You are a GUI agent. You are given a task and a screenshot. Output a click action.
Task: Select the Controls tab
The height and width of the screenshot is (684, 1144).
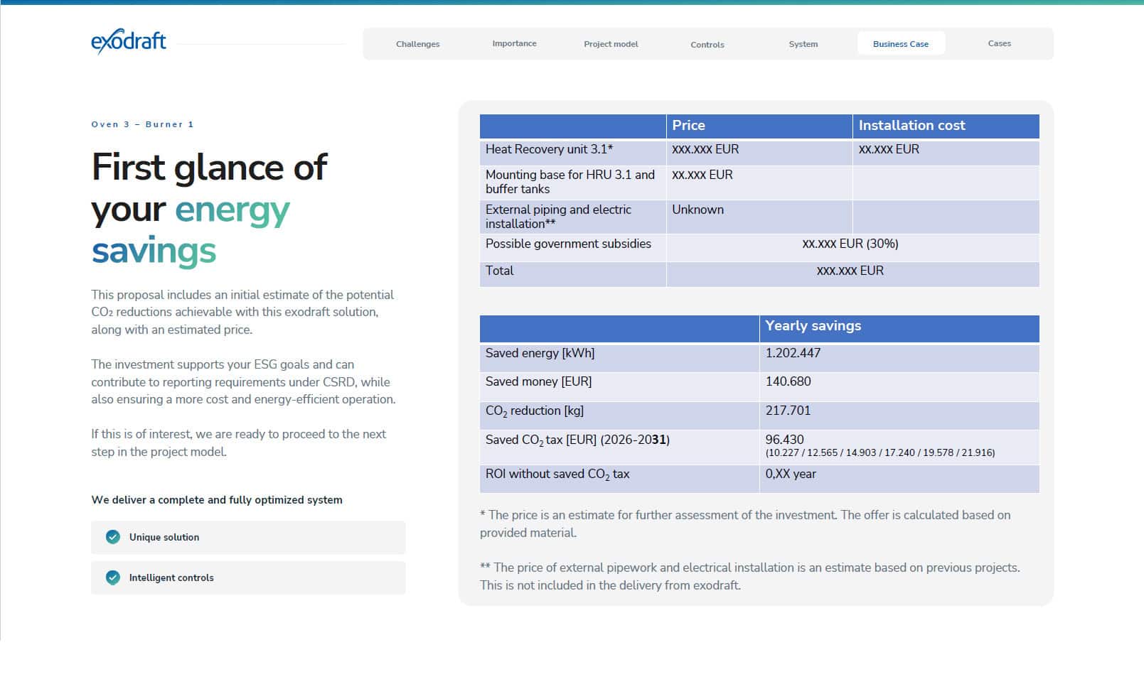707,44
